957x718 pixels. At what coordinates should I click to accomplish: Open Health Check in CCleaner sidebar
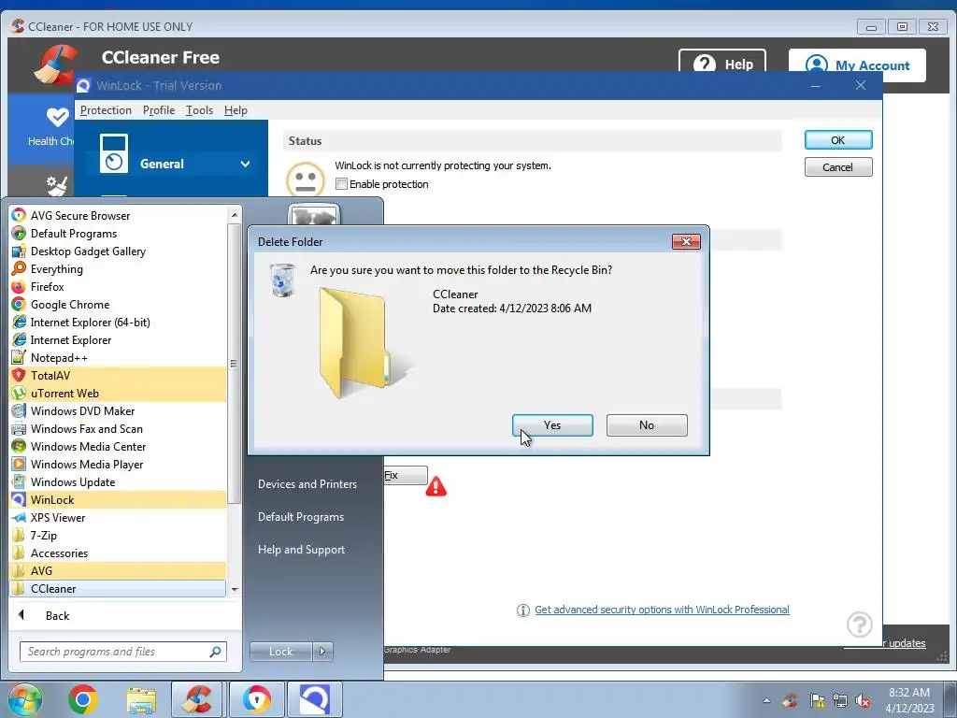click(x=42, y=127)
